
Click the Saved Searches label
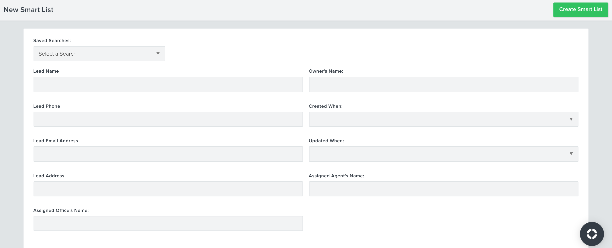pos(52,41)
